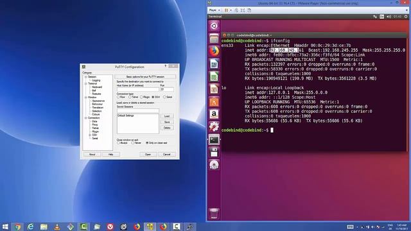
Task: Open the Trash in Ubuntu launcher
Action: tap(214, 214)
